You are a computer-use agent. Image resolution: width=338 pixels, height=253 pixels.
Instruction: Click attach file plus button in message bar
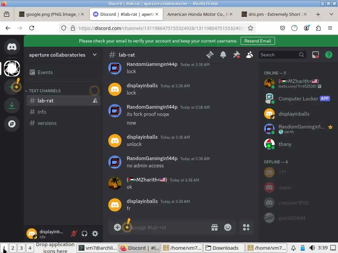[117, 227]
